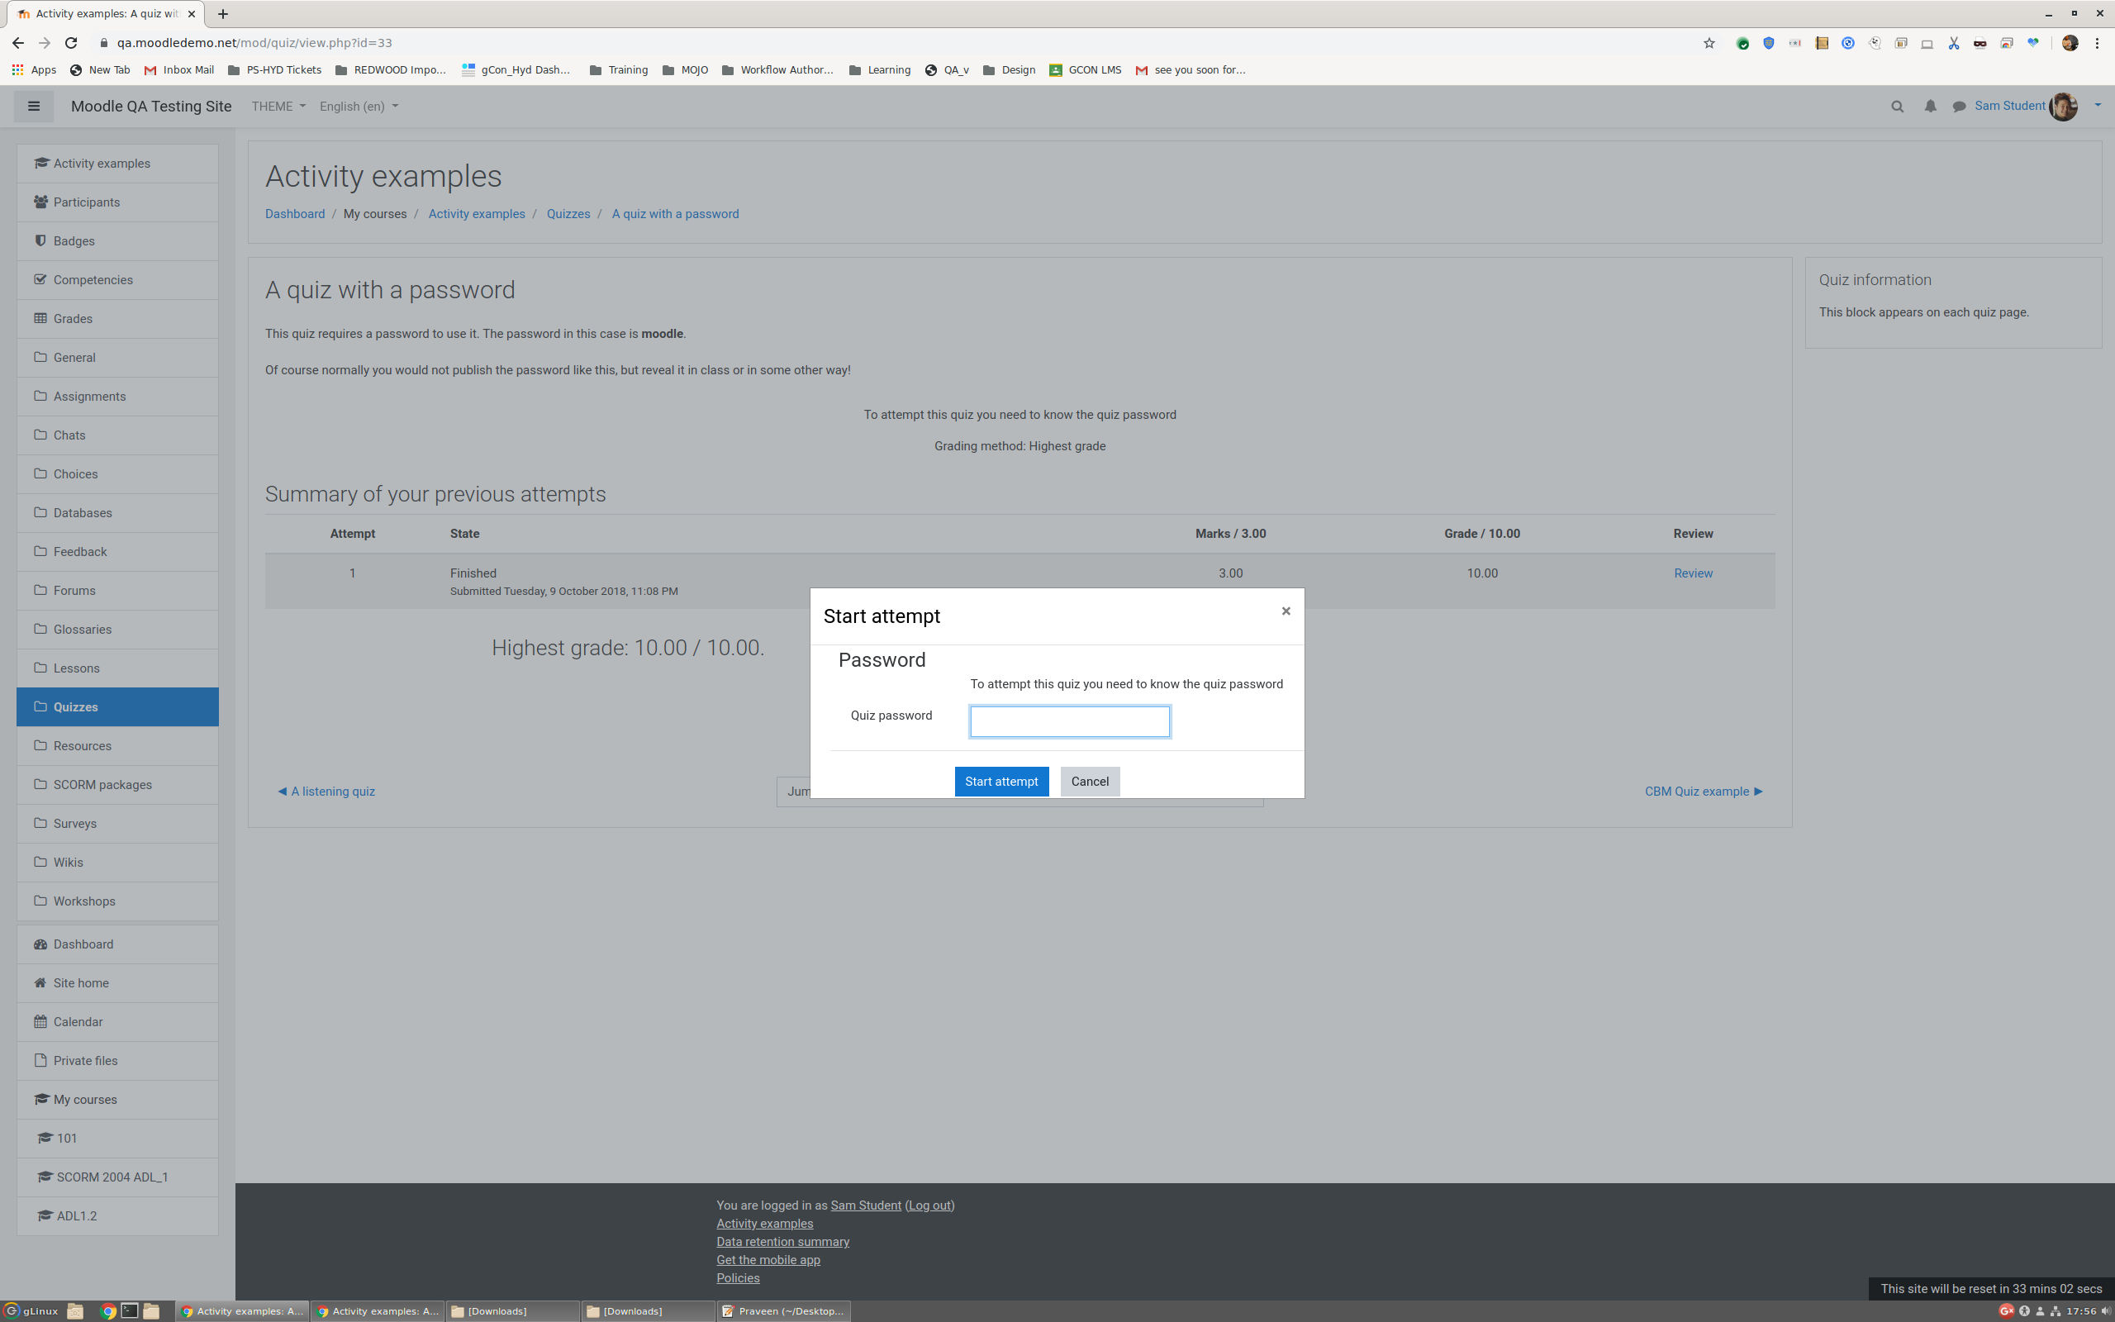This screenshot has height=1322, width=2115.
Task: Open the Inbox Mail bookmark
Action: click(x=179, y=70)
